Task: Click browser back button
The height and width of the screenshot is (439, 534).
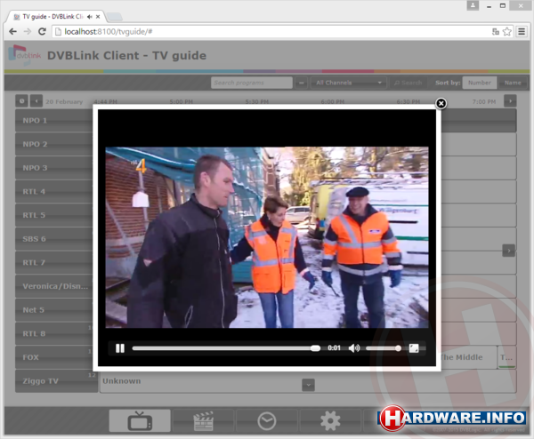Action: point(13,32)
